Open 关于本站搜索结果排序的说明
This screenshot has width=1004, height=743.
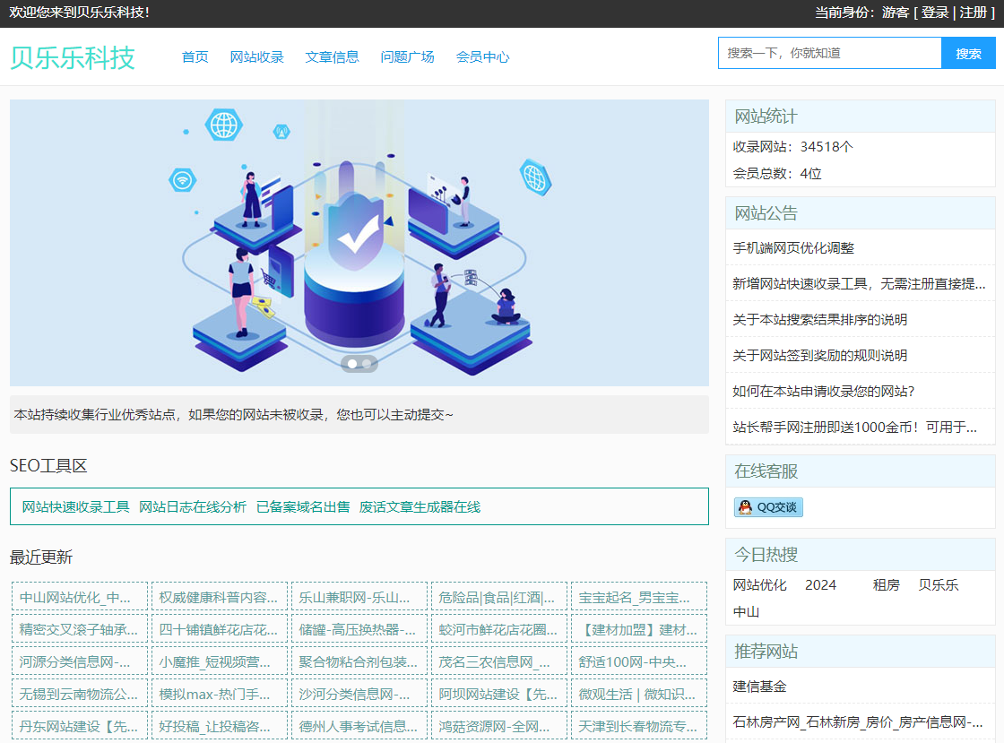[x=819, y=319]
